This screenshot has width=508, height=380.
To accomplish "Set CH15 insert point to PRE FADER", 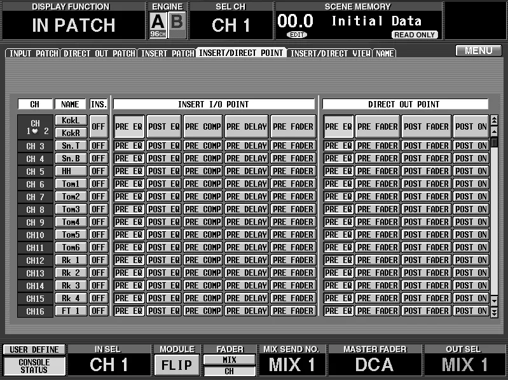I will [x=293, y=298].
